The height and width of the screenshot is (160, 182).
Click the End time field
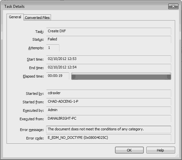tap(108, 67)
